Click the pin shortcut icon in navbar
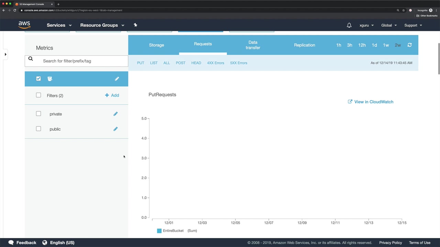440x247 pixels. click(x=135, y=25)
